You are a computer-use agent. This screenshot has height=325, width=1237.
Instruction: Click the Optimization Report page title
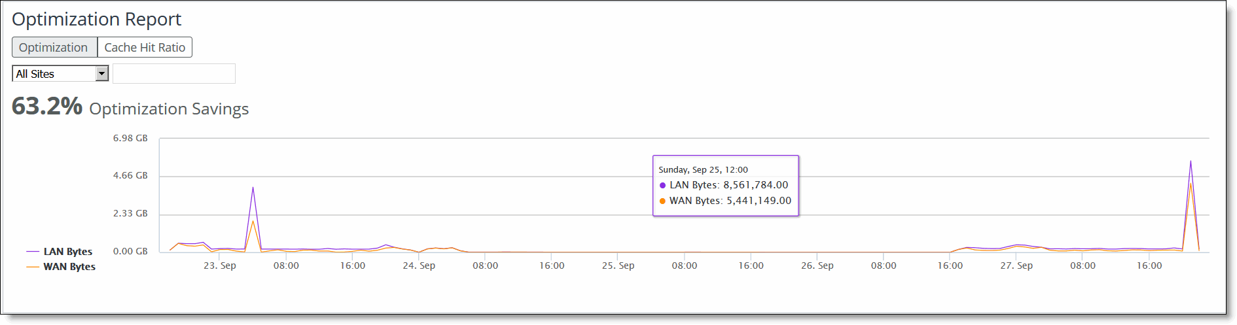[97, 20]
